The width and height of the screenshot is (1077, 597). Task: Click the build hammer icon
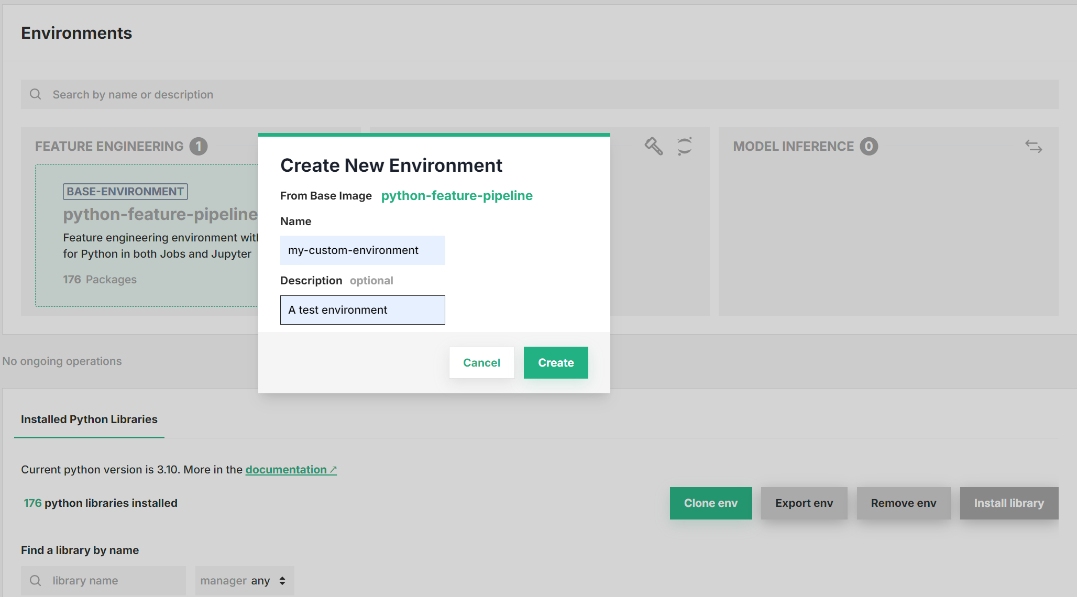click(x=653, y=147)
